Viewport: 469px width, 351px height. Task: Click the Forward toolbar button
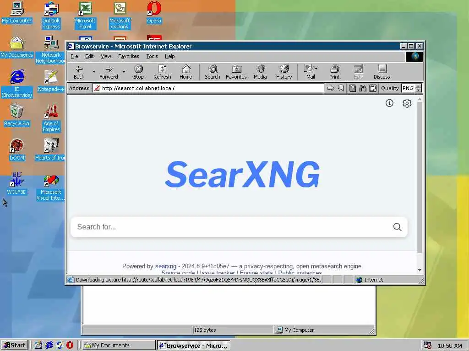coord(109,72)
